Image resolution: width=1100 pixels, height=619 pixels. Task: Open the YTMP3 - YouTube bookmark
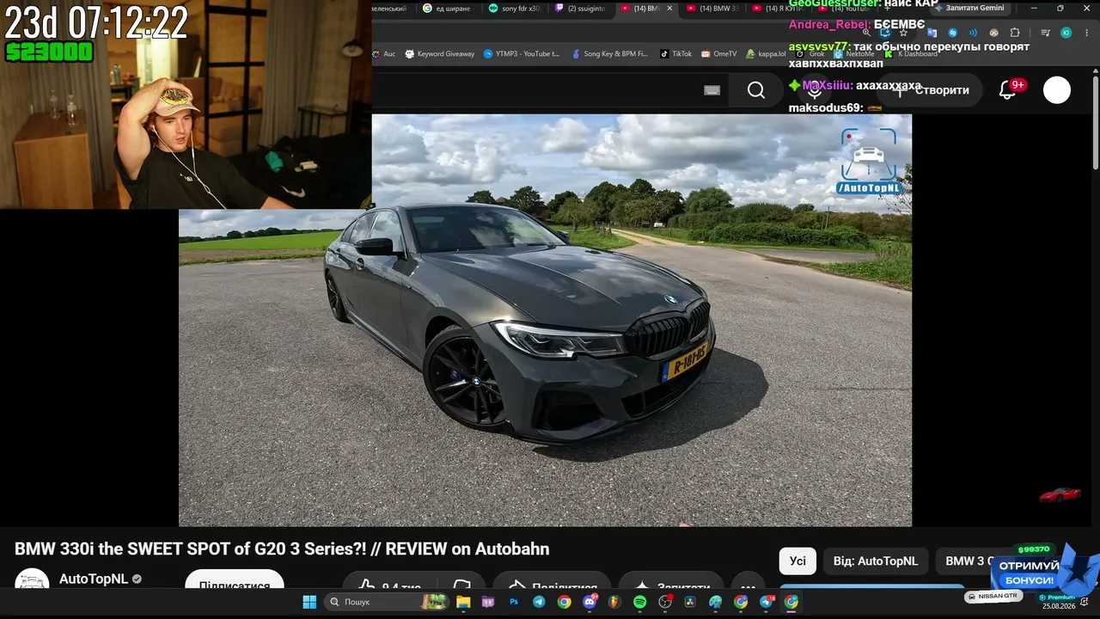pos(522,53)
